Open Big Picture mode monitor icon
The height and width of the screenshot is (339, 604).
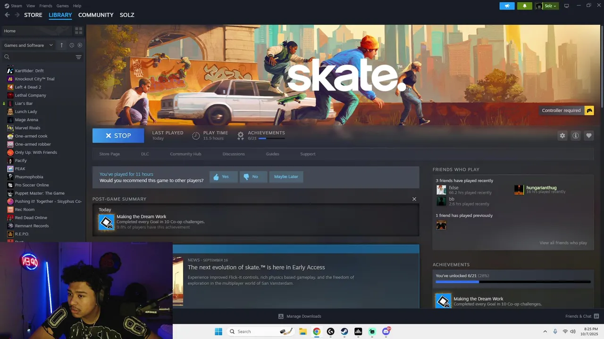tap(566, 6)
